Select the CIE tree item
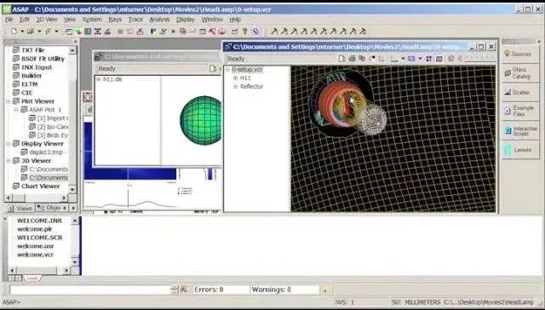The image size is (545, 310). tap(26, 93)
